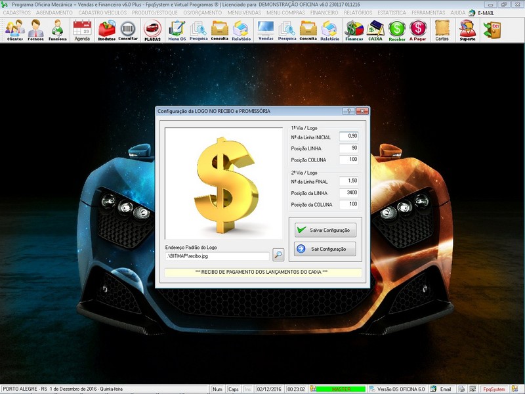This screenshot has height=394, width=525.
Task: Click the green MASTER status indicator
Action: point(341,389)
